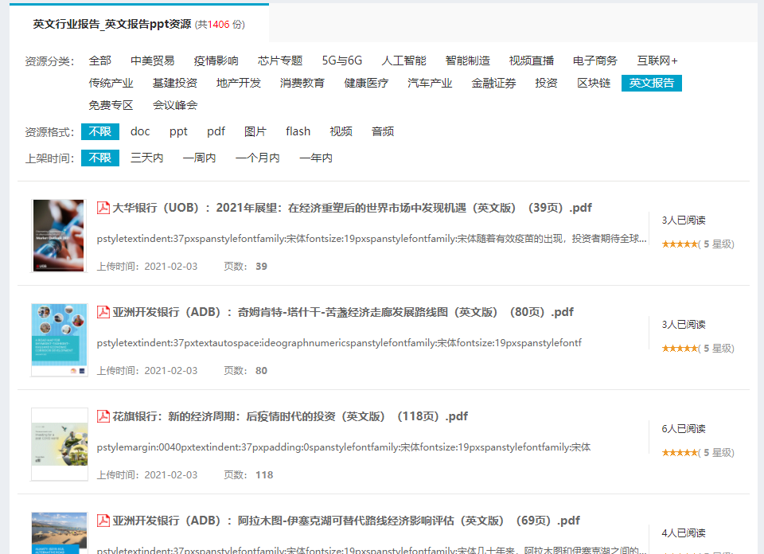The image size is (764, 554).
Task: Choose the 传统产业 category
Action: coord(111,84)
